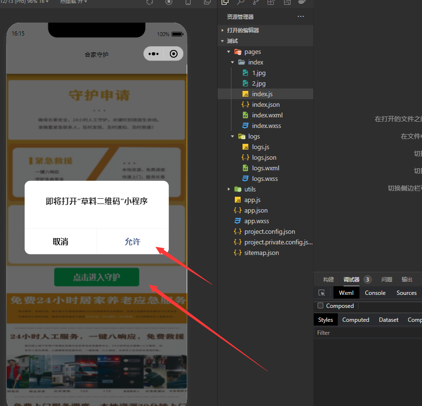This screenshot has width=422, height=406.
Task: Click the mini program capsule menu dots
Action: pos(154,54)
